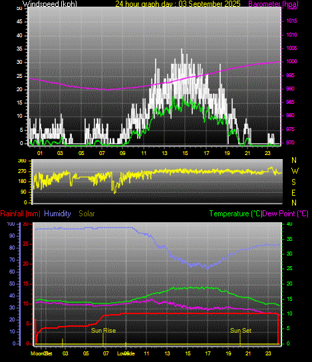Click hour 23 on bottom graph axis

tap(268, 353)
